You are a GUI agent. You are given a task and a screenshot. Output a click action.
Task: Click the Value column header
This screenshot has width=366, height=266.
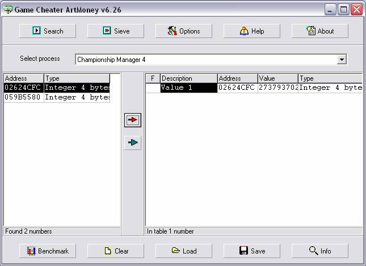278,78
